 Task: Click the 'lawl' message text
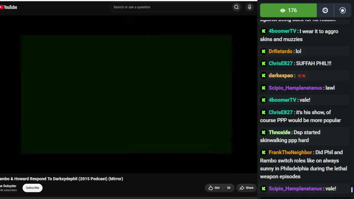[330, 88]
